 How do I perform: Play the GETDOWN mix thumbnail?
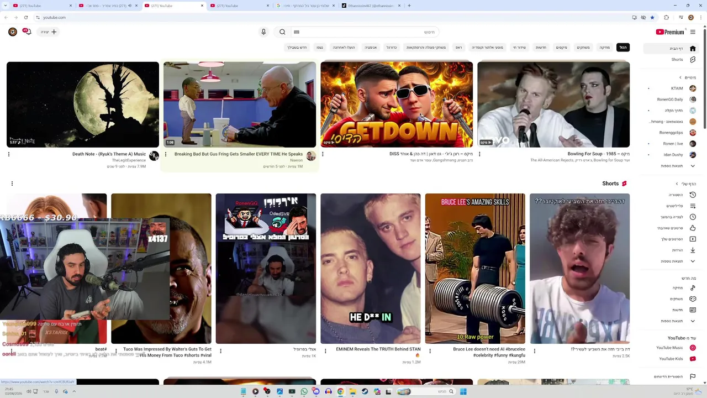[x=397, y=104]
